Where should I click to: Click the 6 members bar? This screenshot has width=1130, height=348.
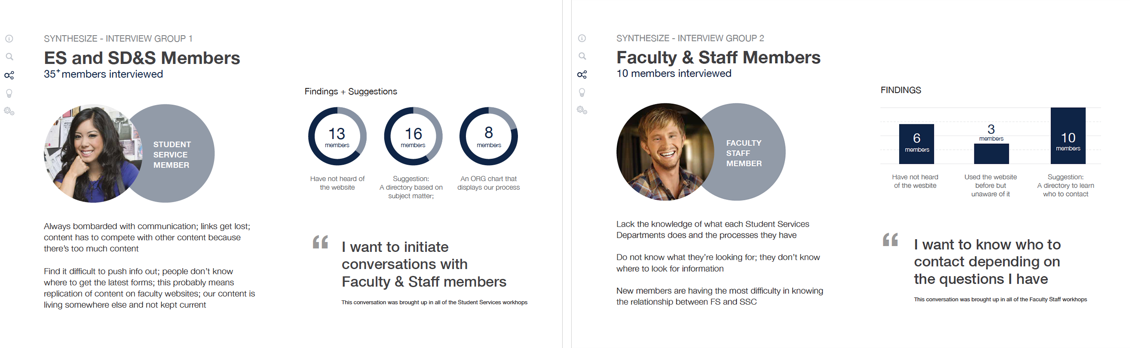pos(916,144)
